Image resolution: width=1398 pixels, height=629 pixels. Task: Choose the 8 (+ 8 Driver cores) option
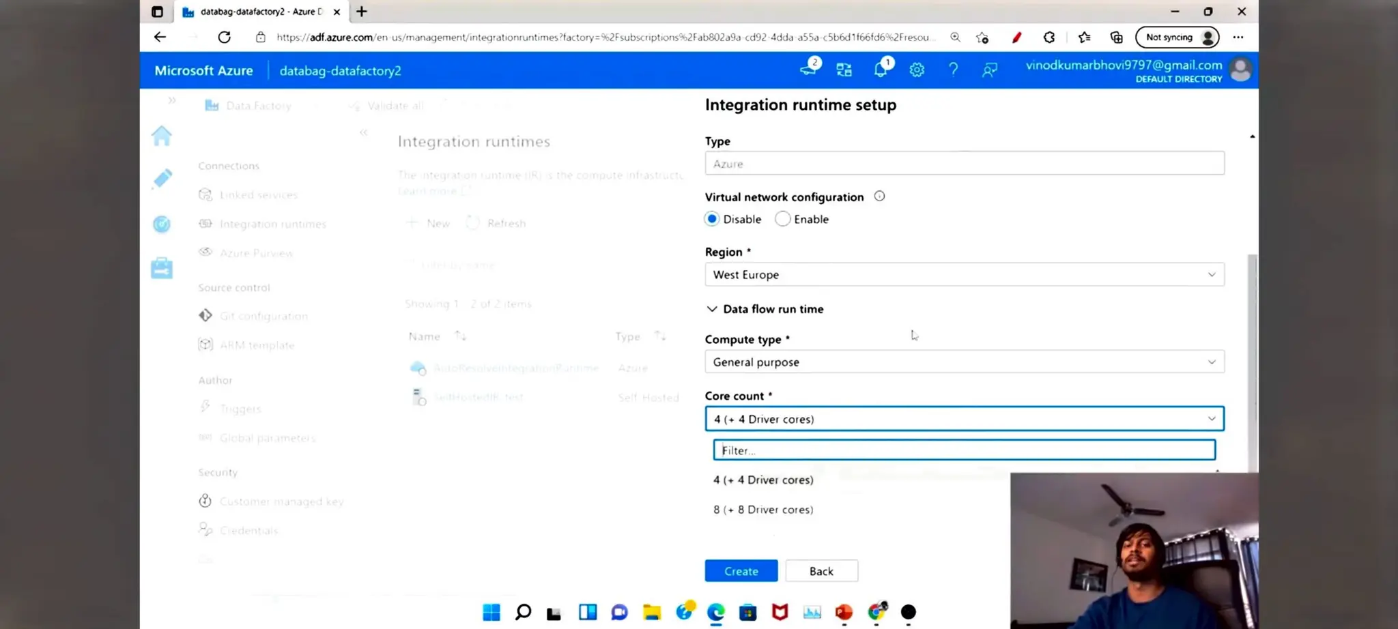coord(763,510)
